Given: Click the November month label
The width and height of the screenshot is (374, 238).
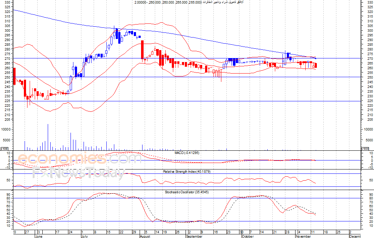Looking at the screenshot, I should click(x=303, y=236).
